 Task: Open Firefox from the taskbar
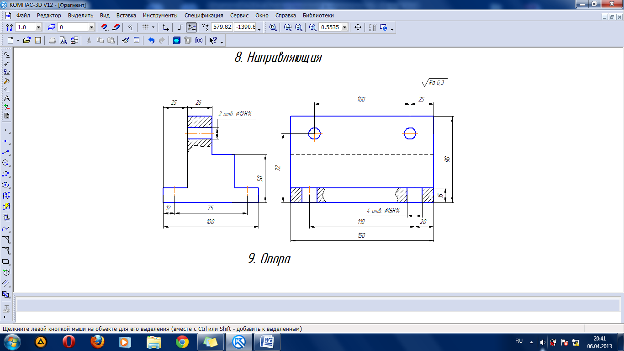click(x=97, y=342)
